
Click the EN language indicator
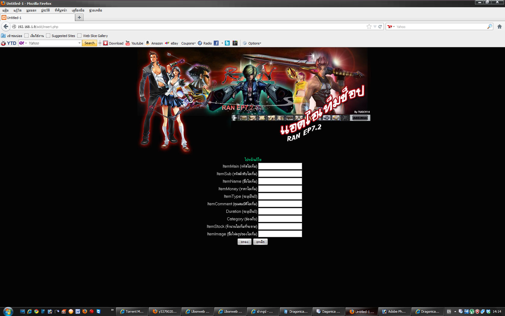449,311
